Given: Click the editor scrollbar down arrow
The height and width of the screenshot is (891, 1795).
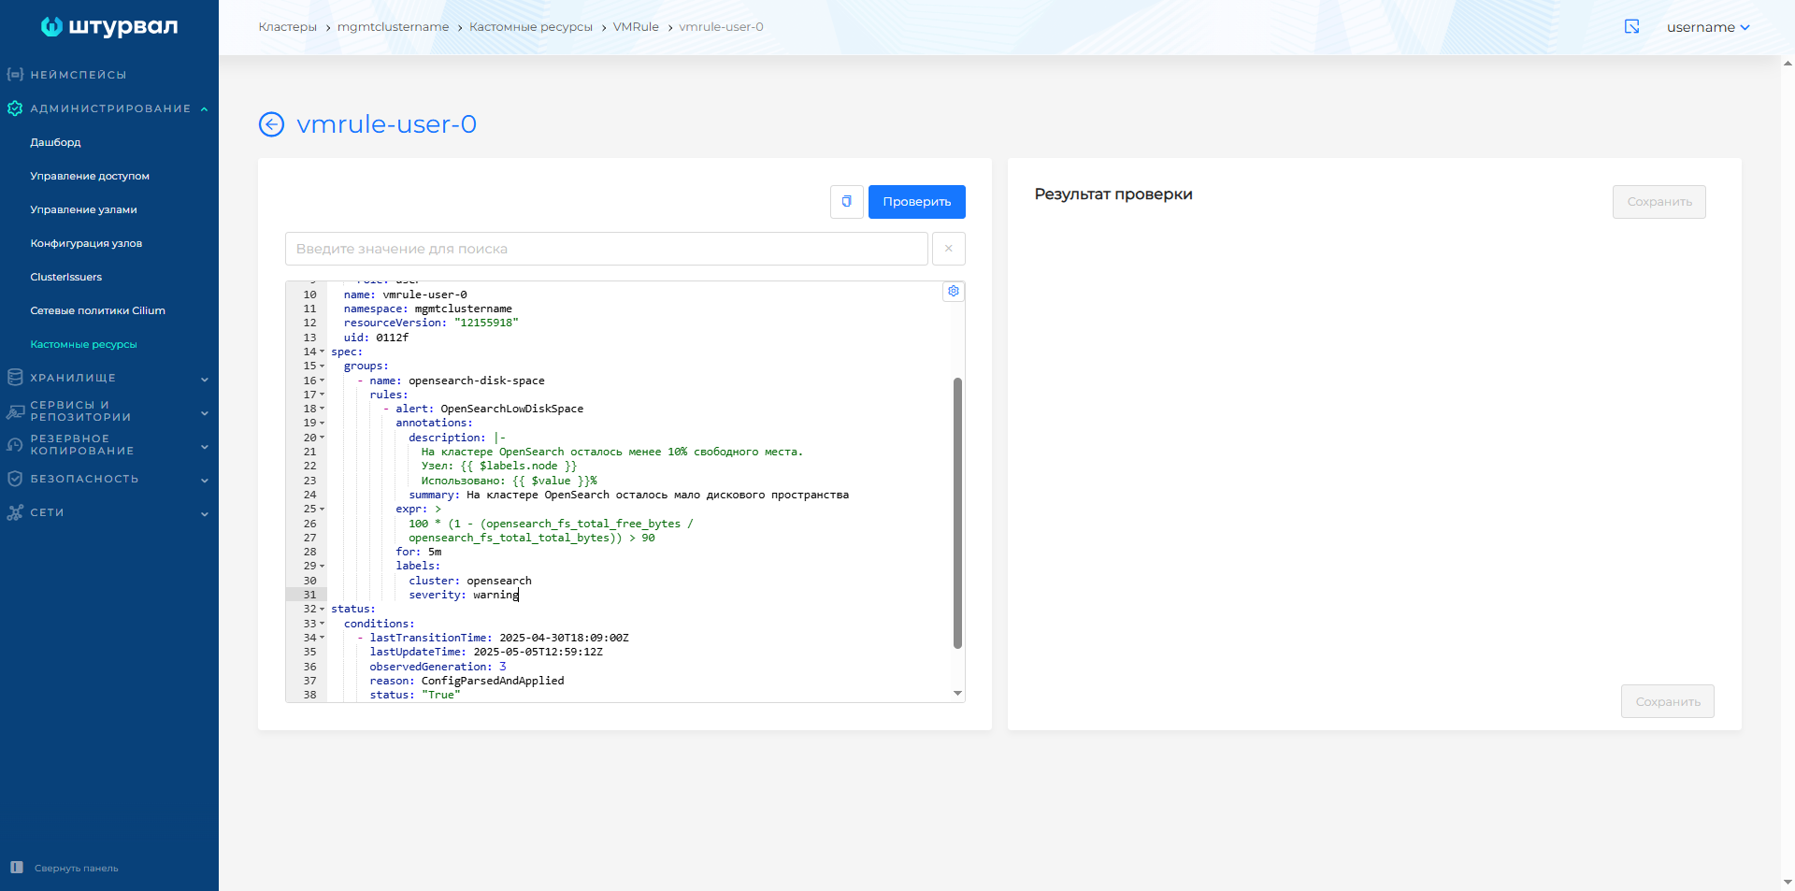Looking at the screenshot, I should [957, 694].
